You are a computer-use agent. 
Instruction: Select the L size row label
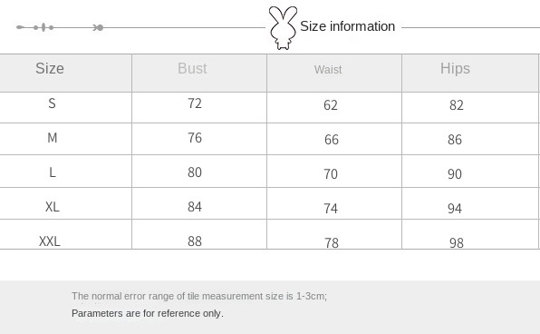coord(53,172)
